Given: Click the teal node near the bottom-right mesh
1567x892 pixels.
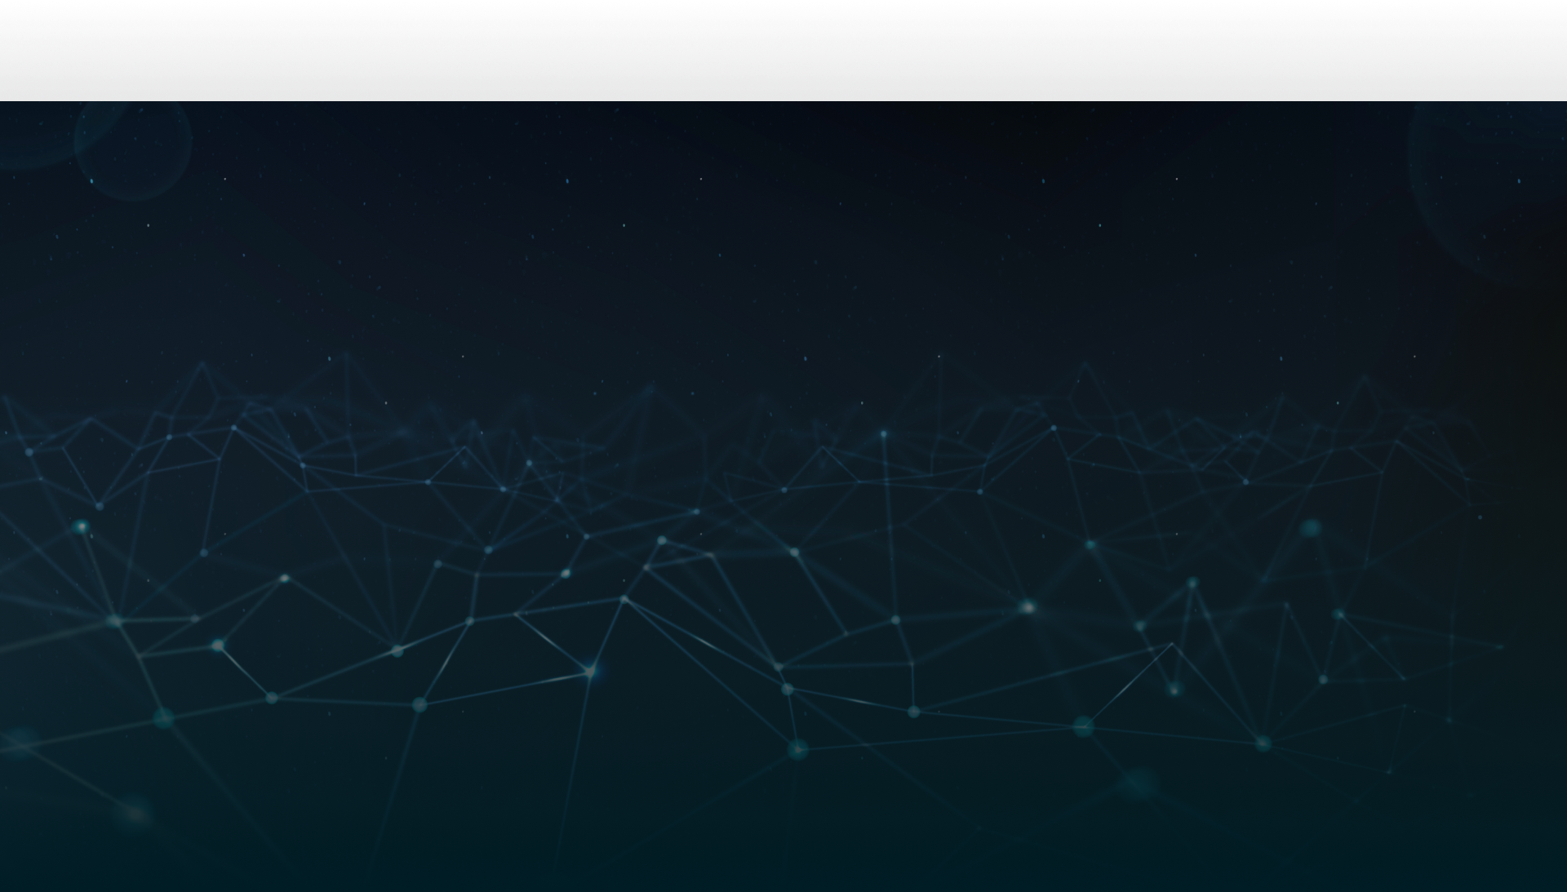Looking at the screenshot, I should (x=1263, y=743).
